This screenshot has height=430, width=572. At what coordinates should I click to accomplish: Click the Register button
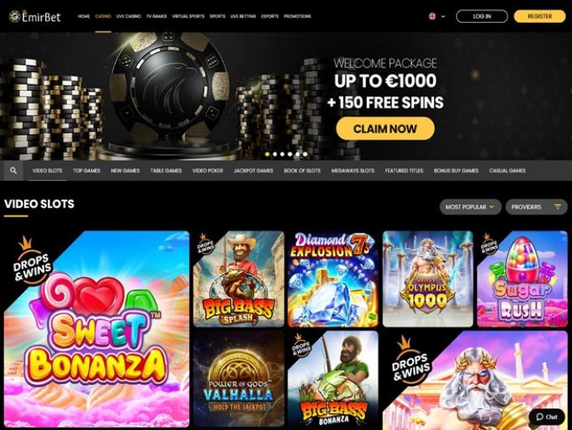(x=540, y=16)
